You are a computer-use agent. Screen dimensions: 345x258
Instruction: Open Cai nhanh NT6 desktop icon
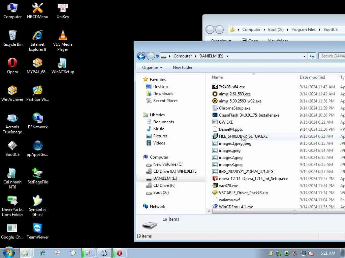pos(12,179)
